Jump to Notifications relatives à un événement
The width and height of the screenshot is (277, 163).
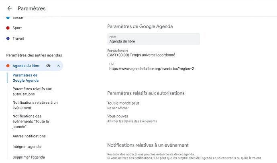pos(35,105)
